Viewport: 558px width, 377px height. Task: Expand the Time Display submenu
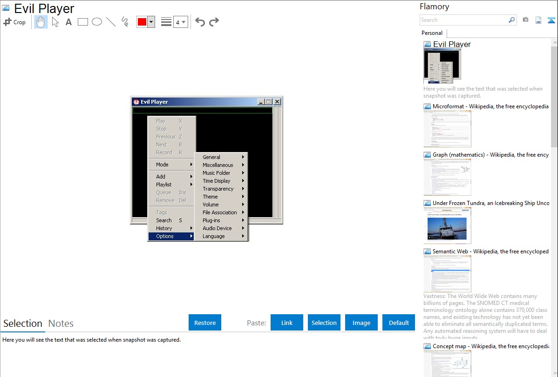click(221, 181)
